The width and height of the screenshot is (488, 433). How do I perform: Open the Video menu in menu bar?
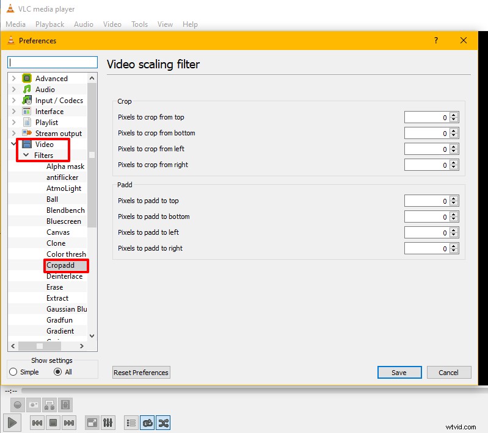(x=112, y=24)
